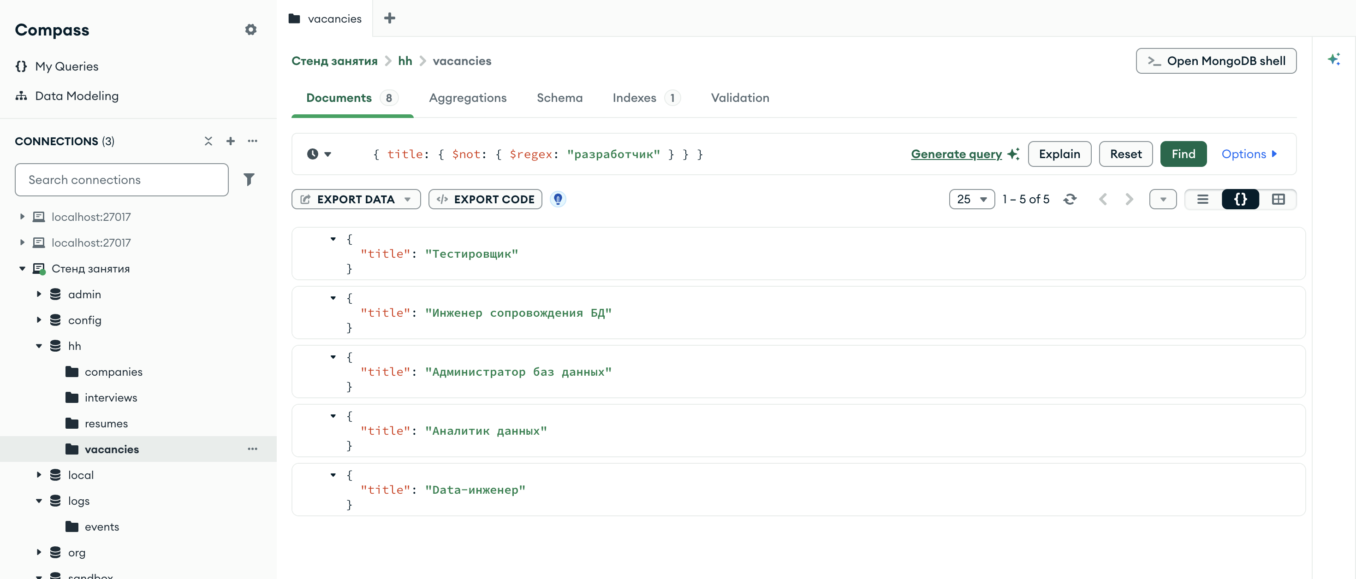
Task: Go to next page of results
Action: (x=1129, y=200)
